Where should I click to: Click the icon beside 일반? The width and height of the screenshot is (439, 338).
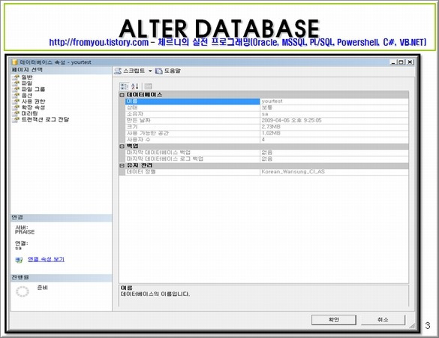[16, 77]
